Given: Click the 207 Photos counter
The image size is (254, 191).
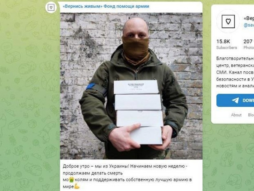Looking at the screenshot, I should (x=249, y=44).
